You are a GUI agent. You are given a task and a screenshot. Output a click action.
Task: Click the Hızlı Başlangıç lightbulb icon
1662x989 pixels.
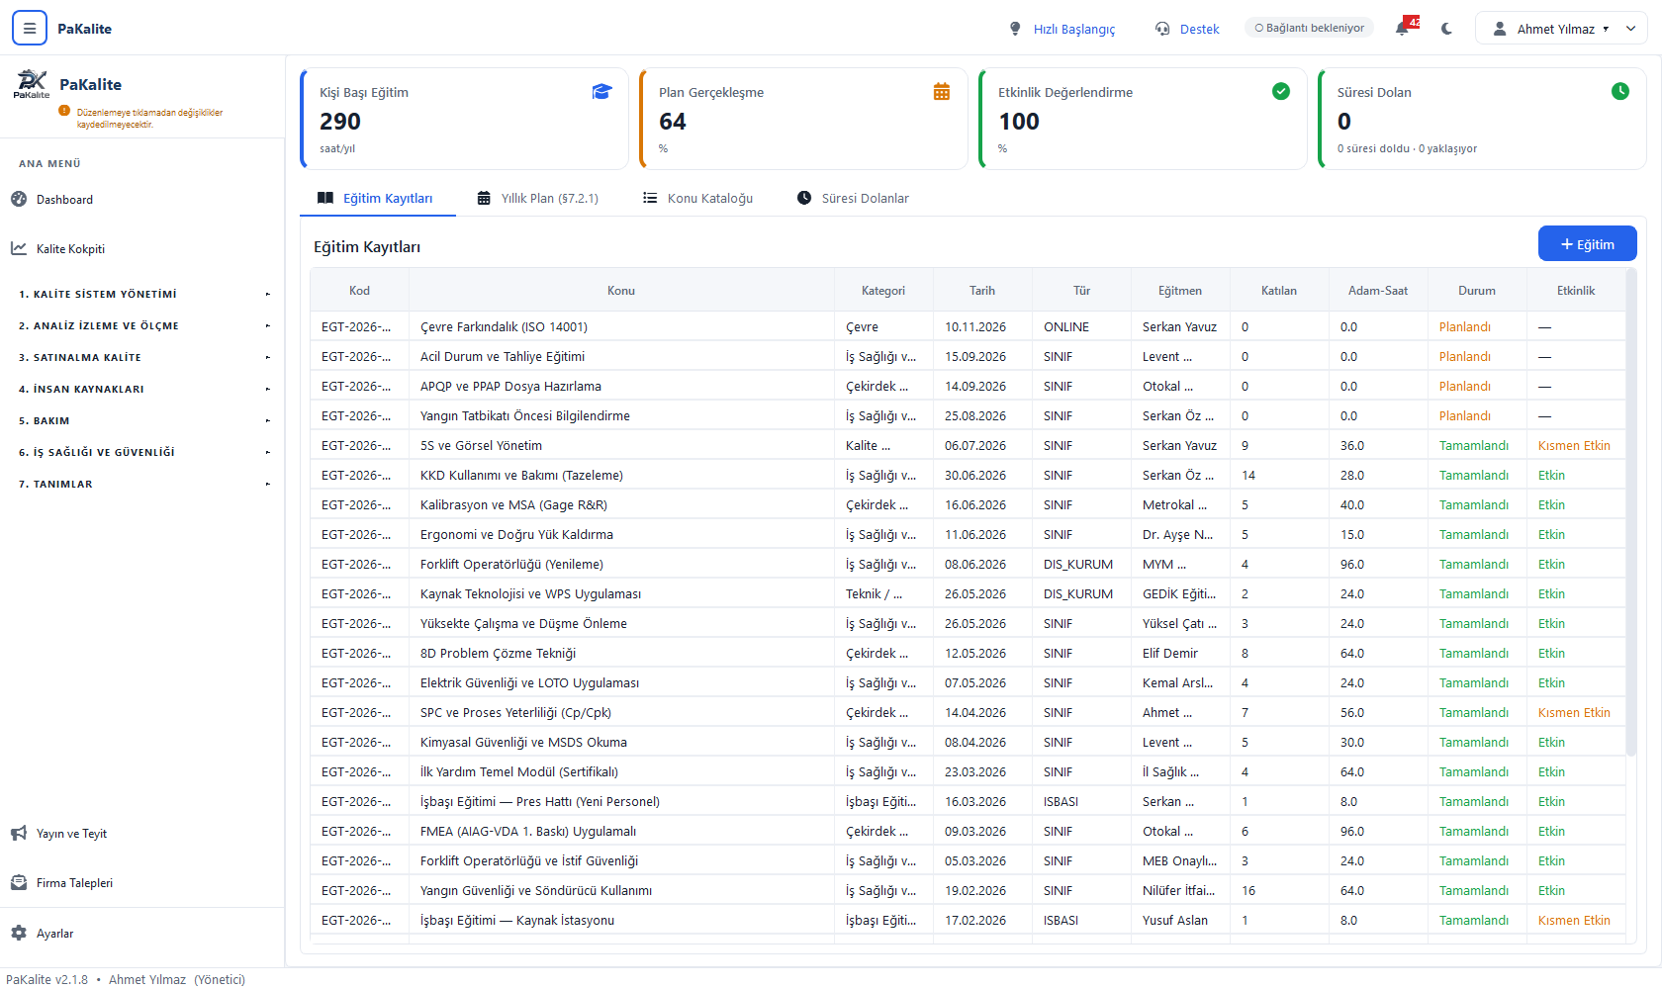(x=1015, y=29)
